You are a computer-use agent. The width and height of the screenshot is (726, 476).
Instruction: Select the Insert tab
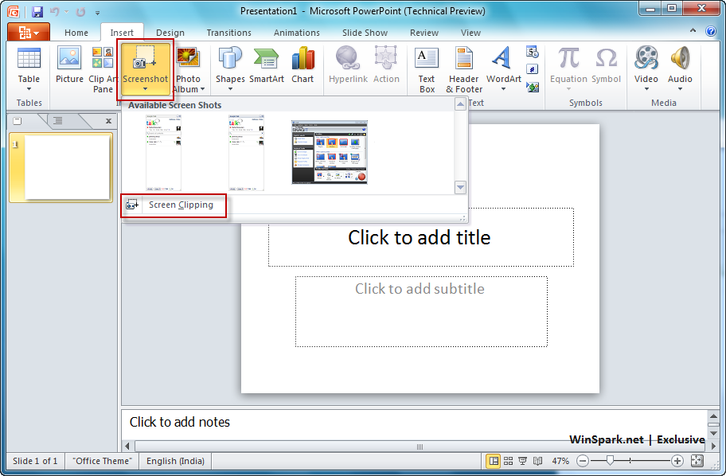pos(122,33)
